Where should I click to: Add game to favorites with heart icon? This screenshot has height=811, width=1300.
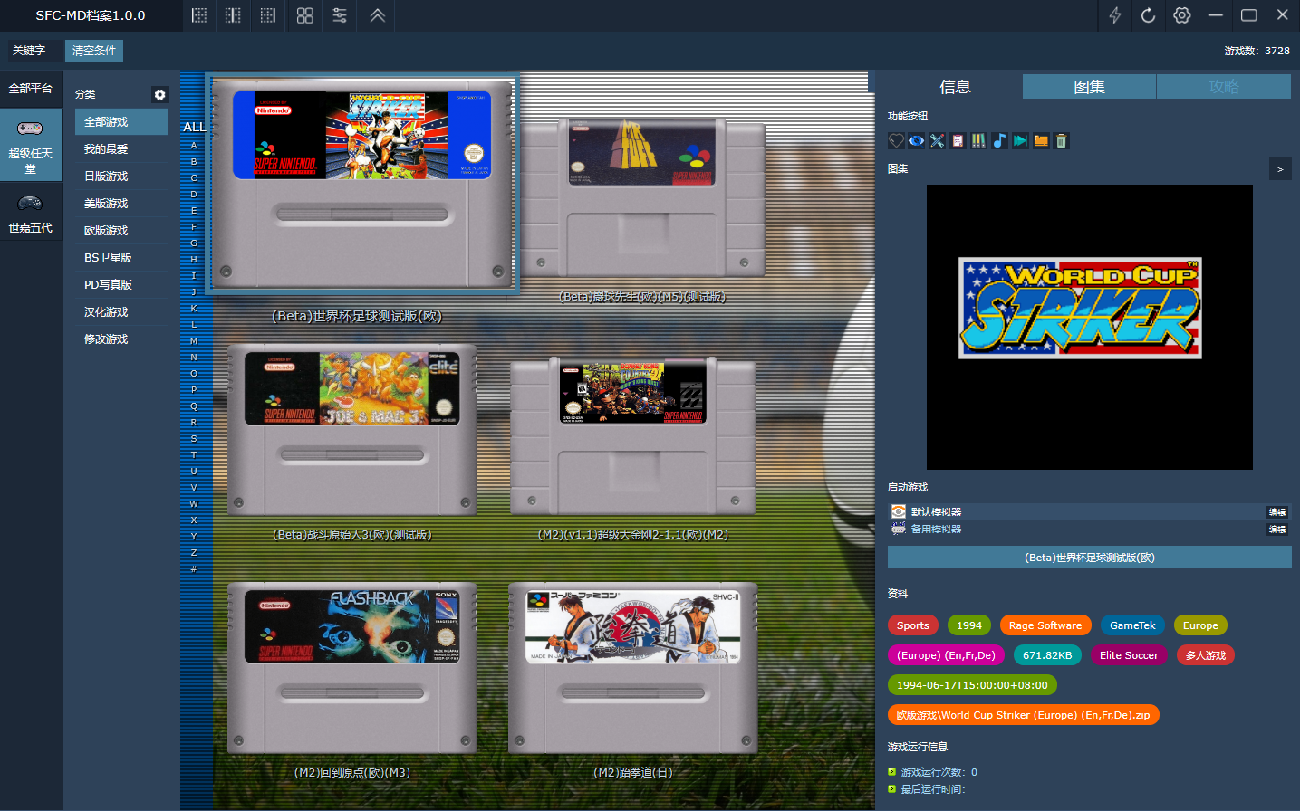(896, 140)
